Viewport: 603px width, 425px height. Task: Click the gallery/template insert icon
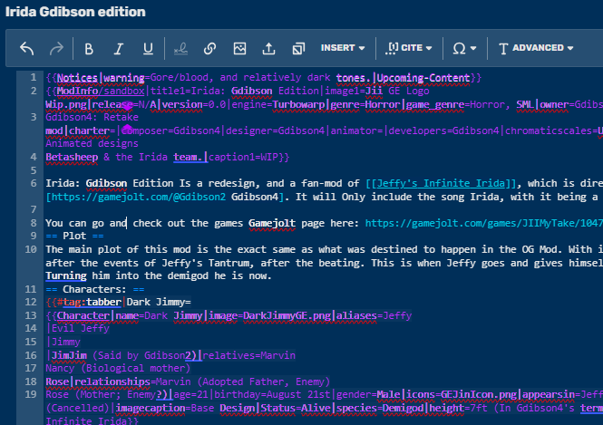tap(298, 48)
